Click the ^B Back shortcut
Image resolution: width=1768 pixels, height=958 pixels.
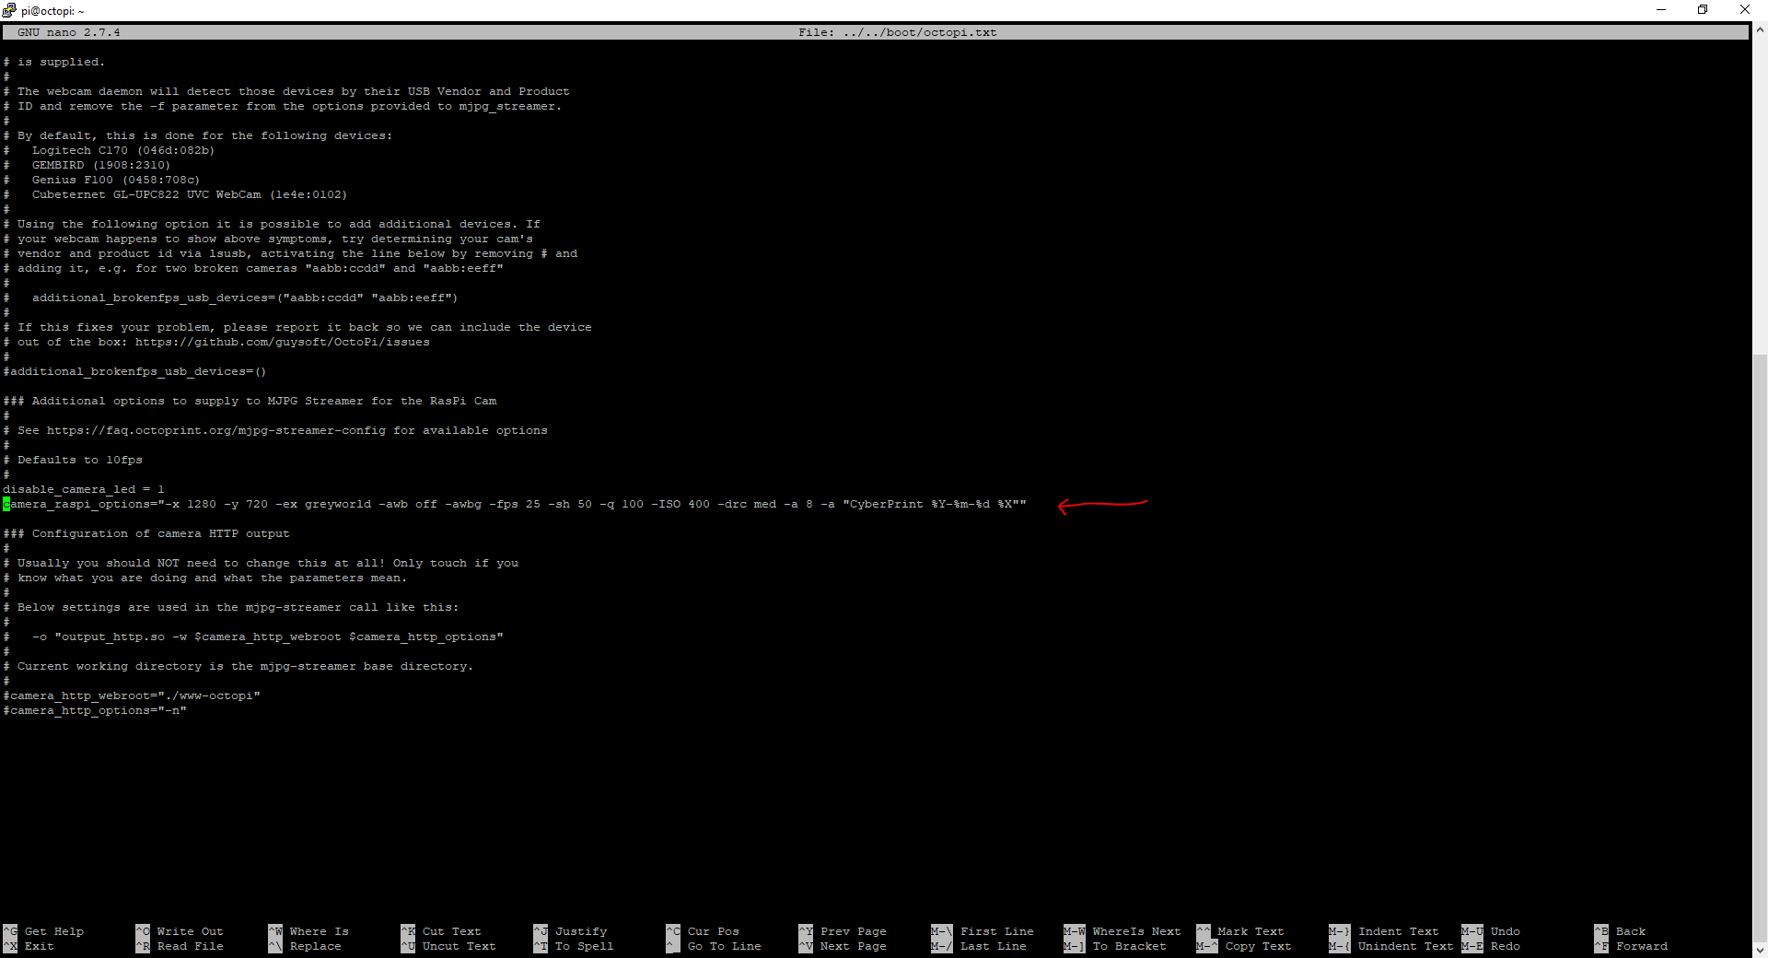tap(1620, 931)
